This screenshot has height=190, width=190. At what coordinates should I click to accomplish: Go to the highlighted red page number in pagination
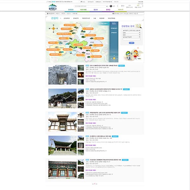pos(95,184)
